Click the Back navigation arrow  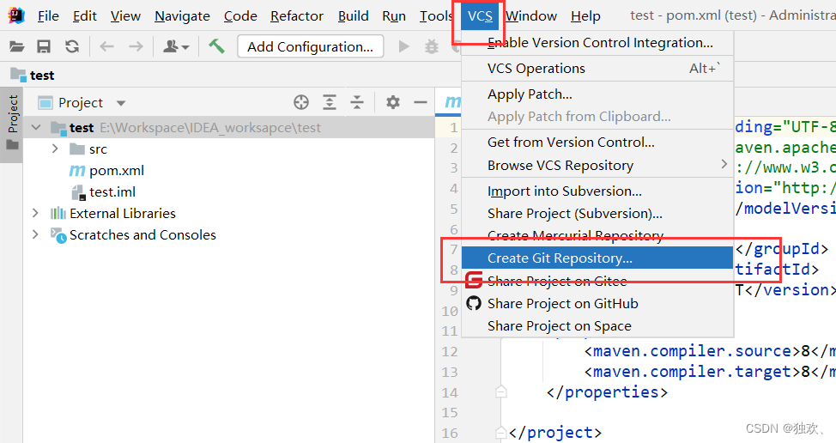click(106, 47)
